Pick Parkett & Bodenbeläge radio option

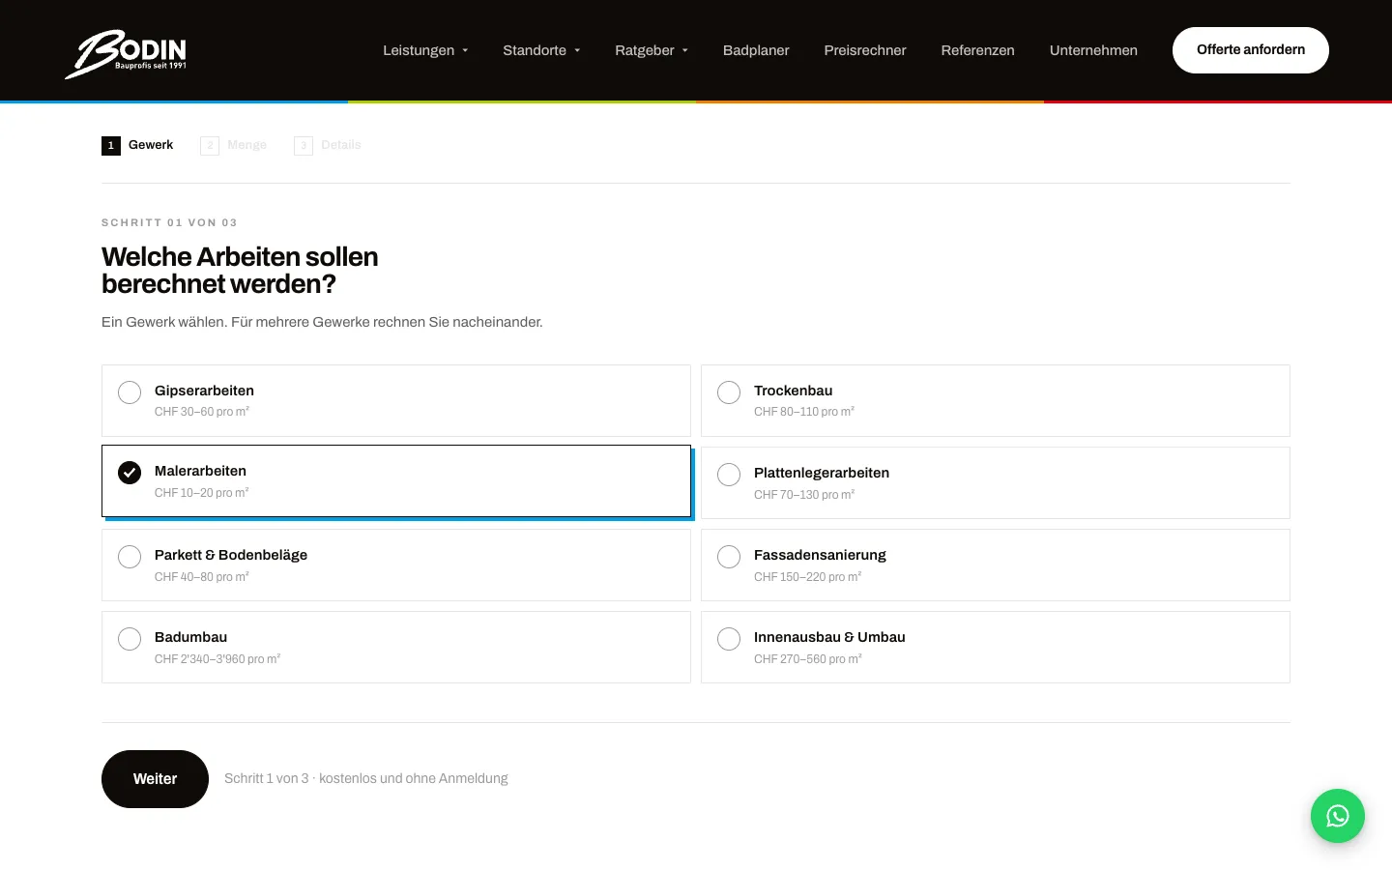pyautogui.click(x=396, y=565)
